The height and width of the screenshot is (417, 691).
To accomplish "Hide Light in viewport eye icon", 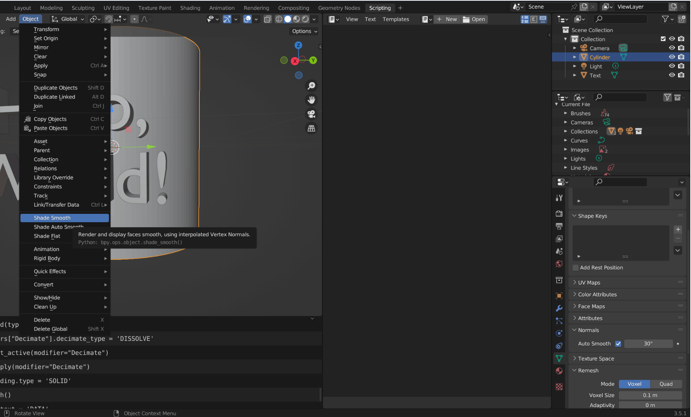I will [x=672, y=66].
